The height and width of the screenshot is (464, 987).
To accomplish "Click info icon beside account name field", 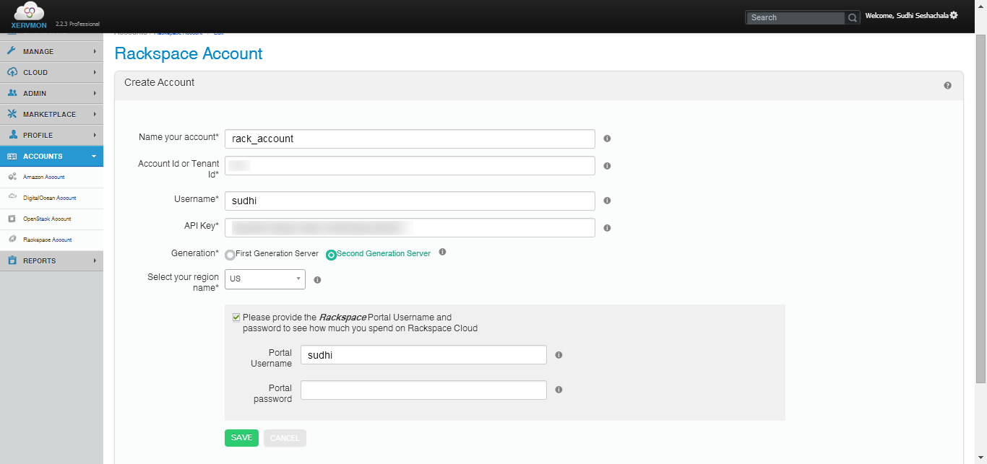I will pyautogui.click(x=607, y=138).
